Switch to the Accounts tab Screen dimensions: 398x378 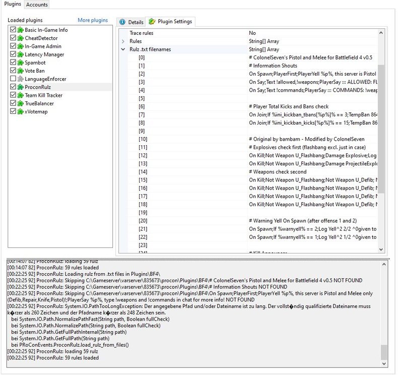pyautogui.click(x=37, y=5)
